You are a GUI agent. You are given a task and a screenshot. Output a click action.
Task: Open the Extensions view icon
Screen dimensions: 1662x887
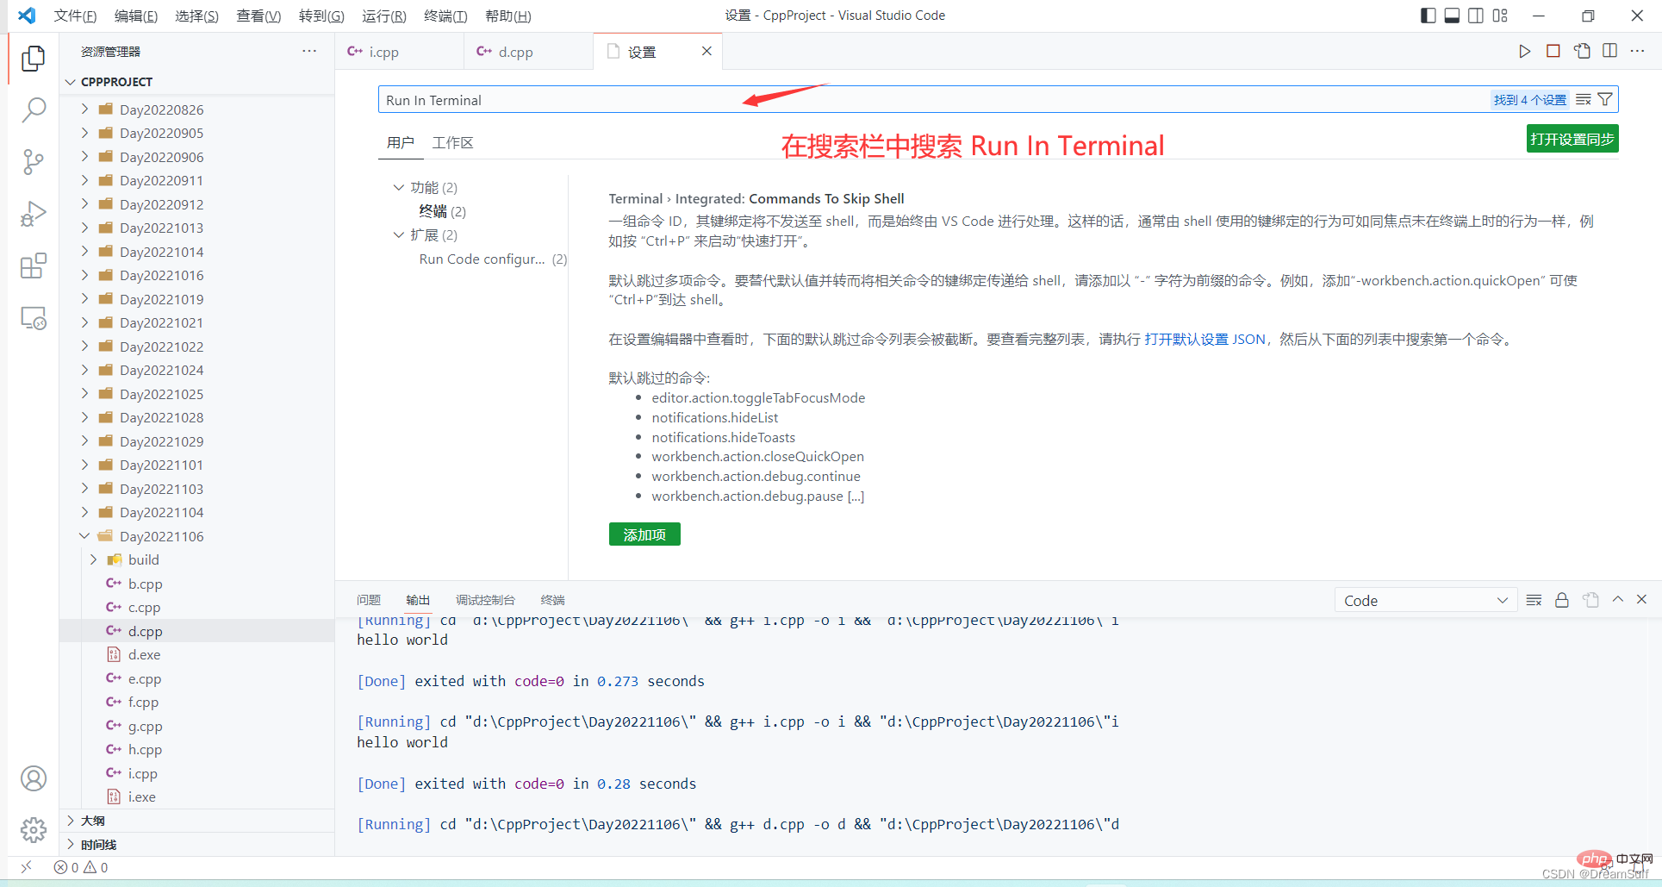[x=33, y=266]
